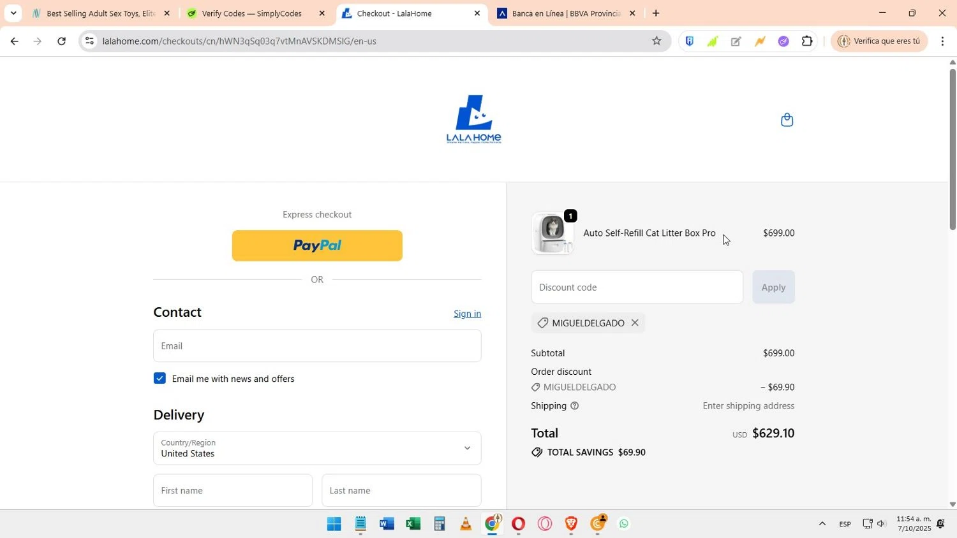Click the Verifica que eres tú button

click(x=879, y=41)
